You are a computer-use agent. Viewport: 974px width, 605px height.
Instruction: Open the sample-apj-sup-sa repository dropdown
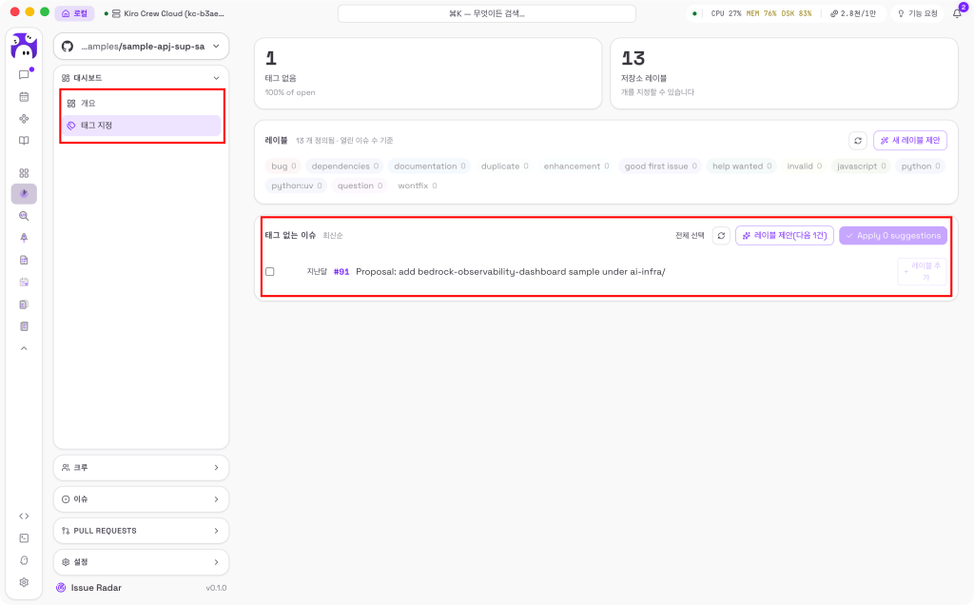(141, 46)
